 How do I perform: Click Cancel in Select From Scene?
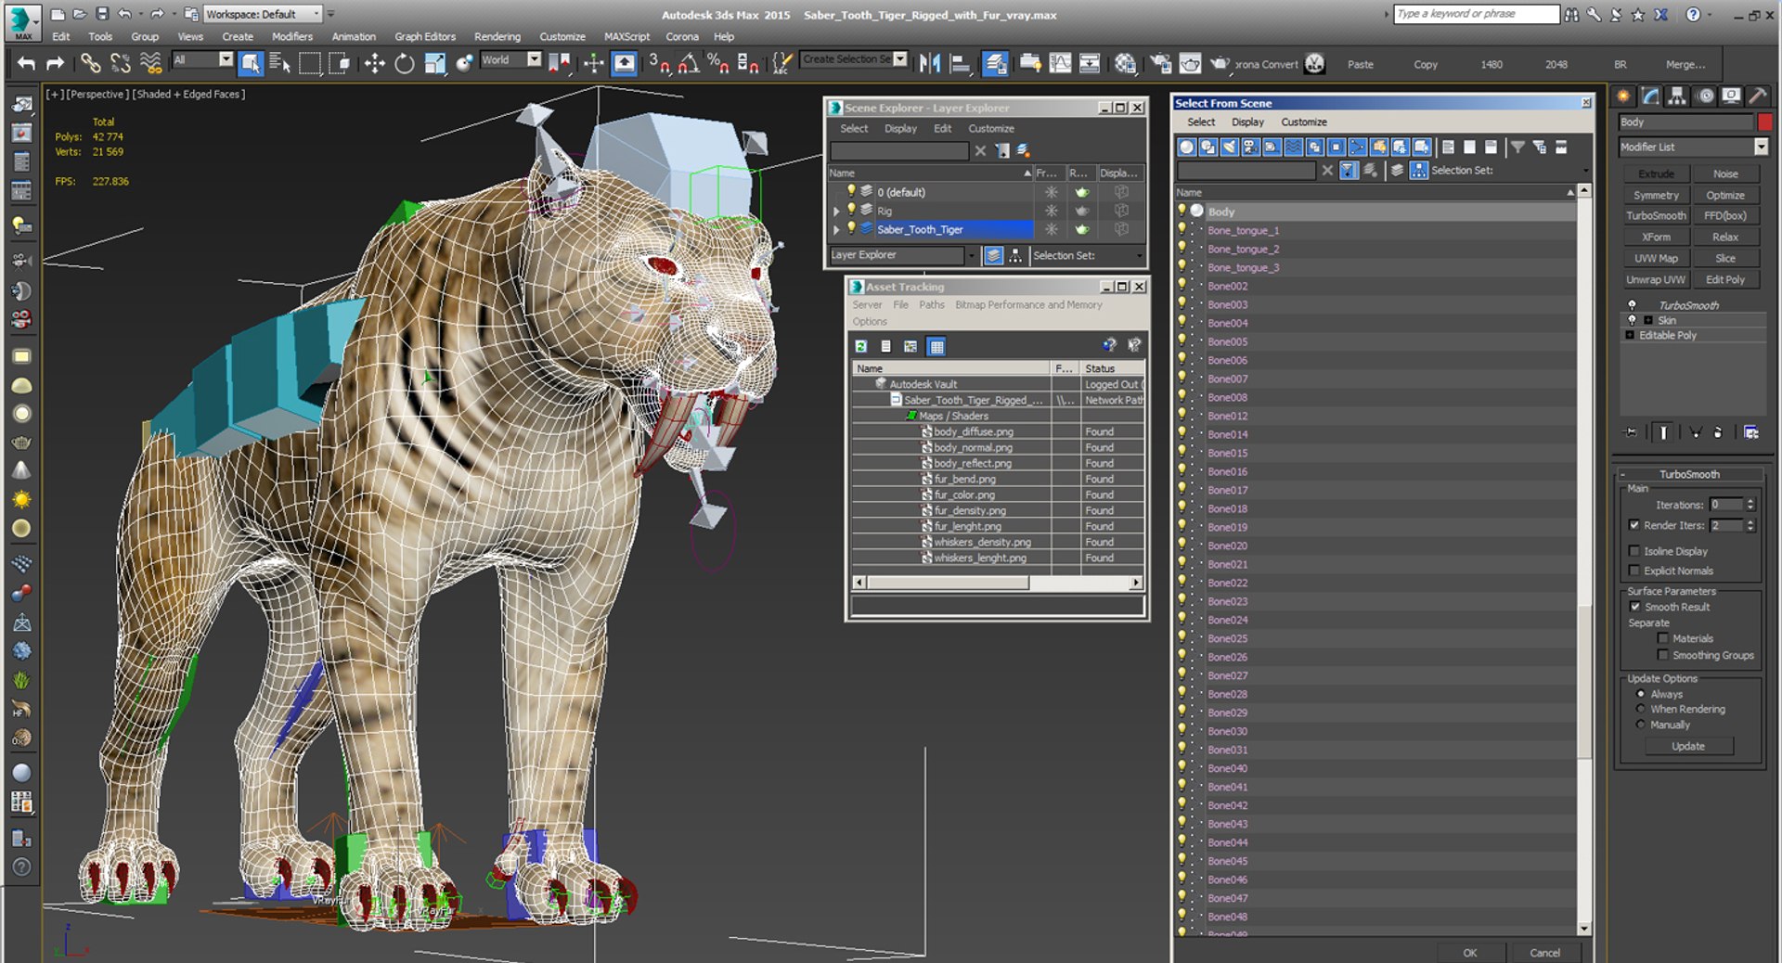click(x=1544, y=953)
